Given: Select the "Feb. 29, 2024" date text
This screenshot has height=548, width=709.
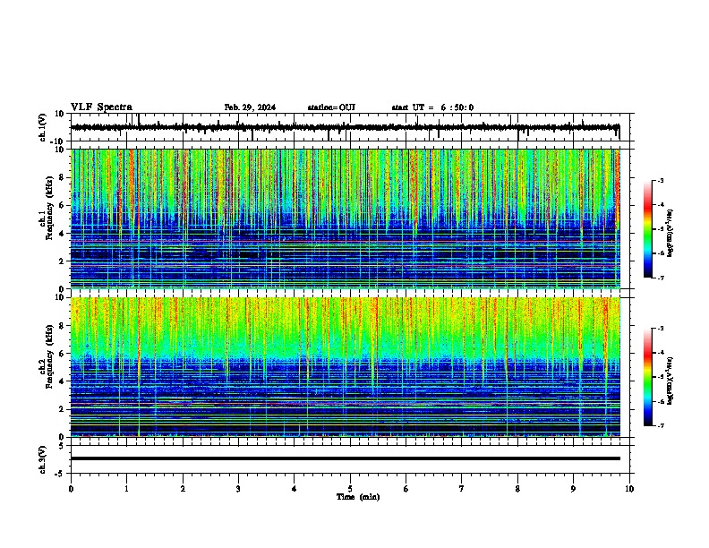Looking at the screenshot, I should point(250,107).
